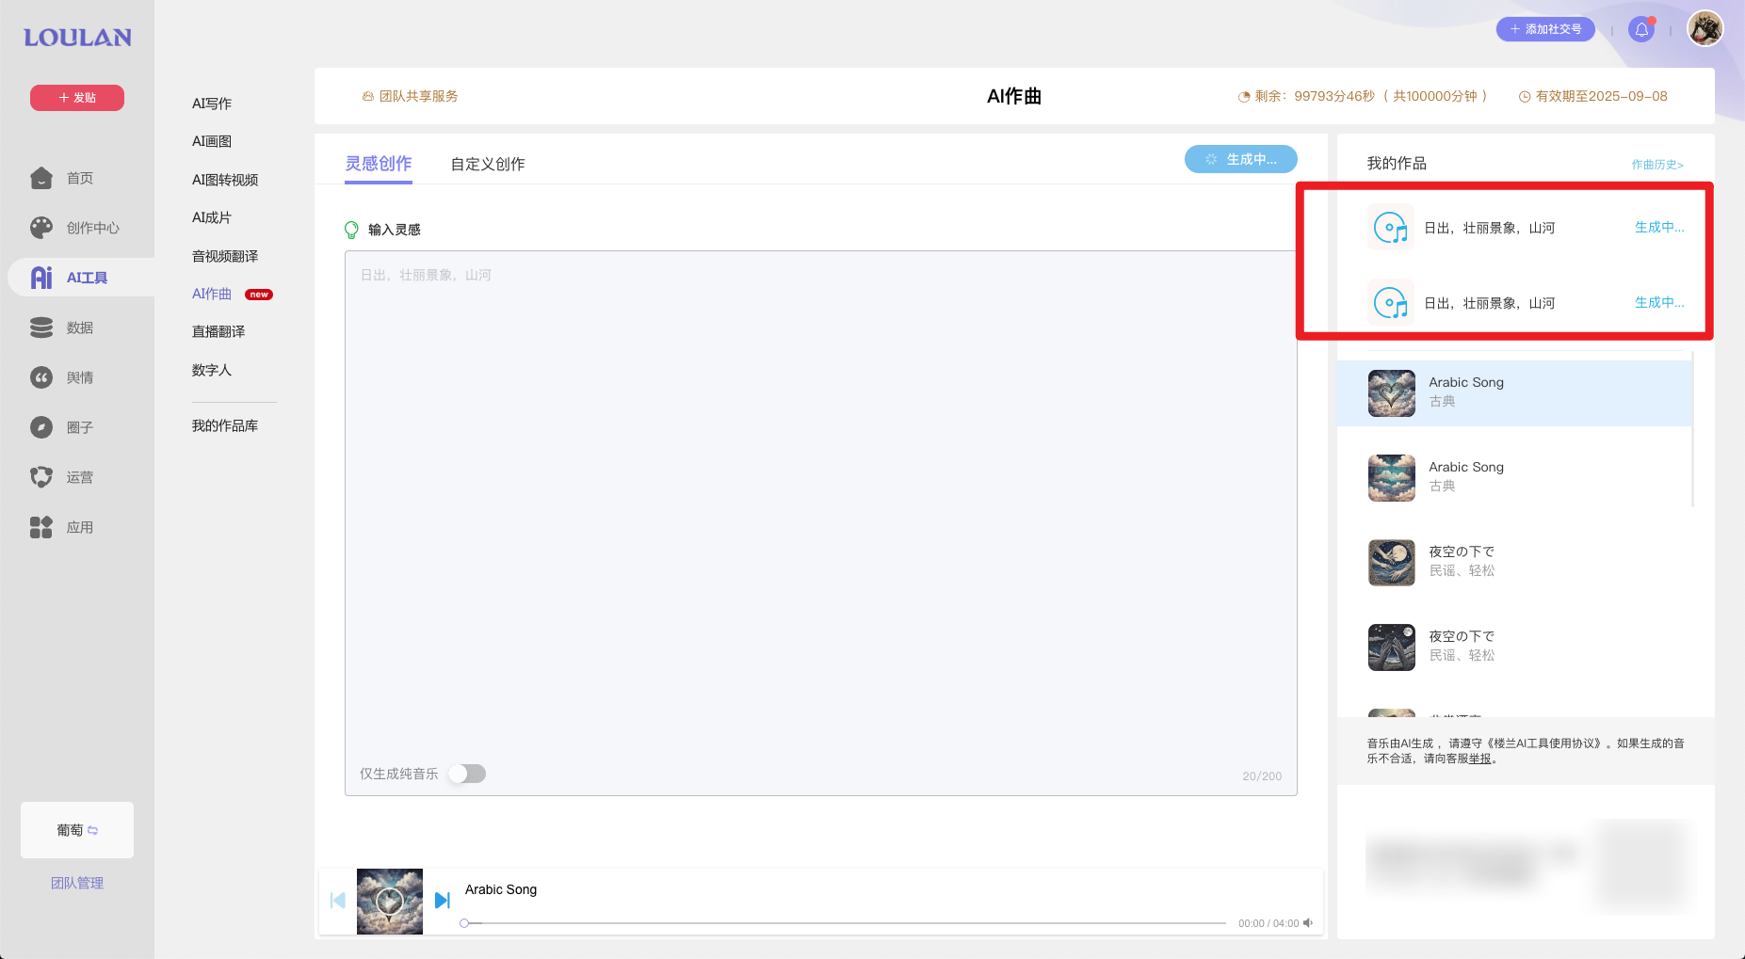
Task: Click the notification bell icon
Action: point(1641,29)
